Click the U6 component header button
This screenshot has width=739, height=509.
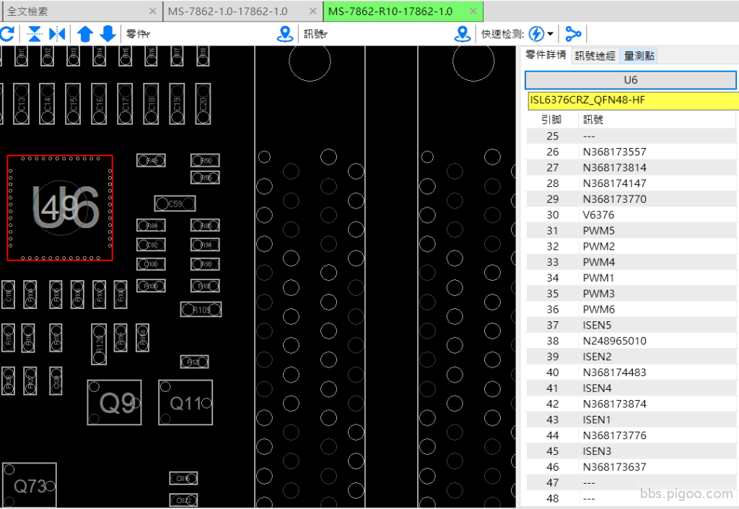tap(630, 80)
